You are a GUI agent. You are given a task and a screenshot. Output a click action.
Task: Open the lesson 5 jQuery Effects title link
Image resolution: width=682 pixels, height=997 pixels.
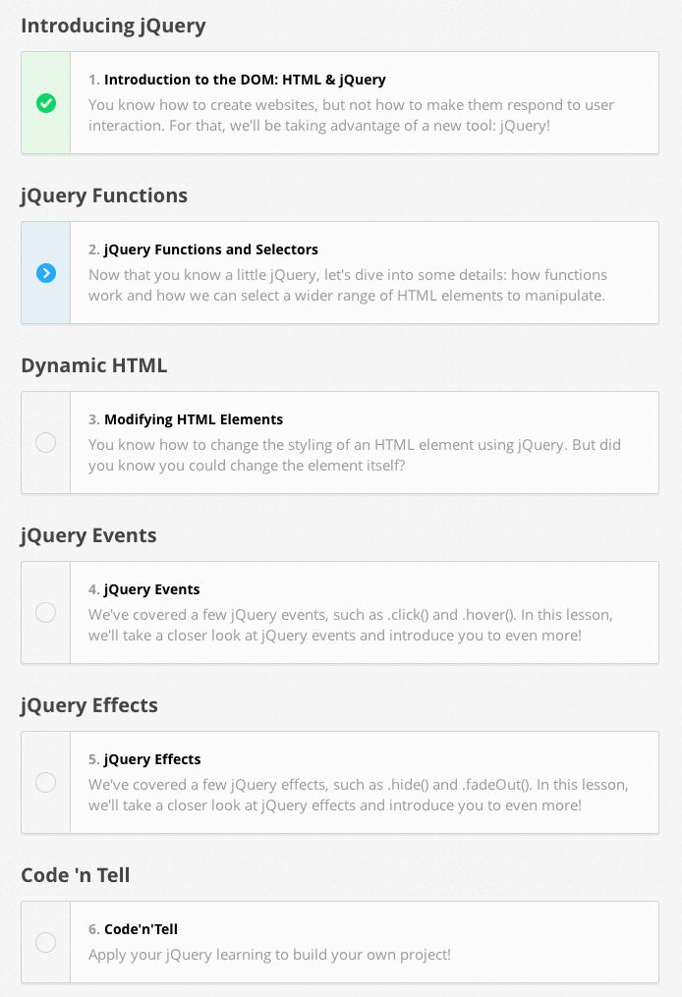pyautogui.click(x=152, y=759)
